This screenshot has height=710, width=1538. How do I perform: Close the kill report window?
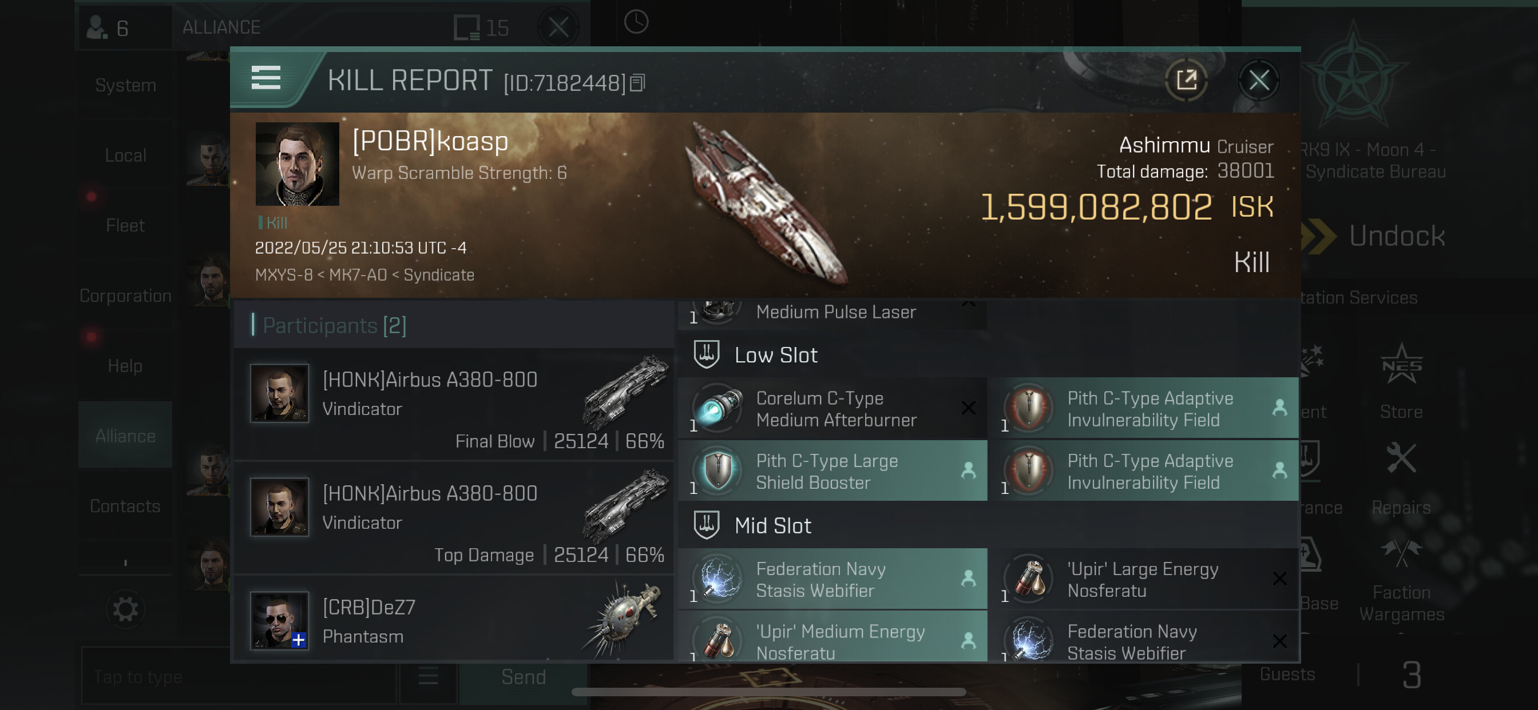1259,79
